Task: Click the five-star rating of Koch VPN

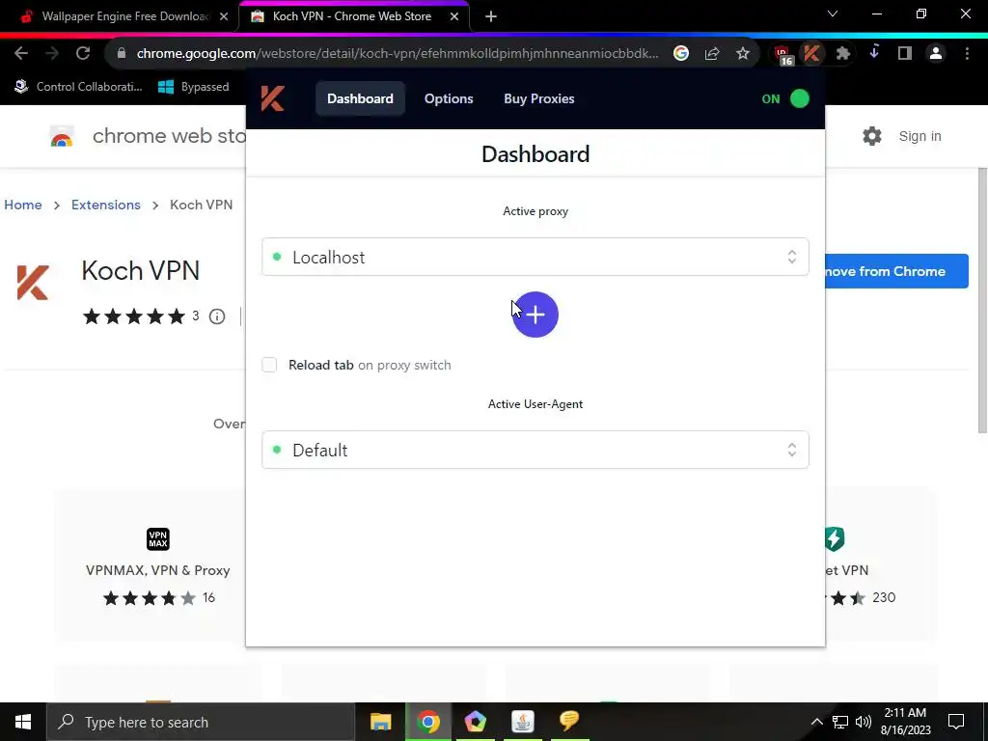Action: pyautogui.click(x=134, y=316)
